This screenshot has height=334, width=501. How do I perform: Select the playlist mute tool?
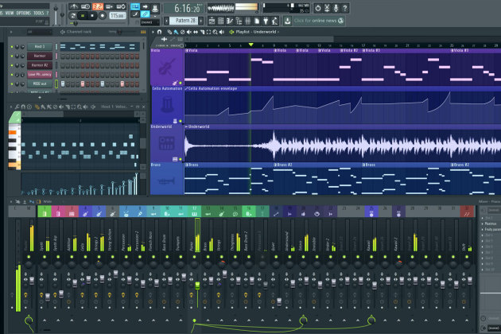coord(188,32)
